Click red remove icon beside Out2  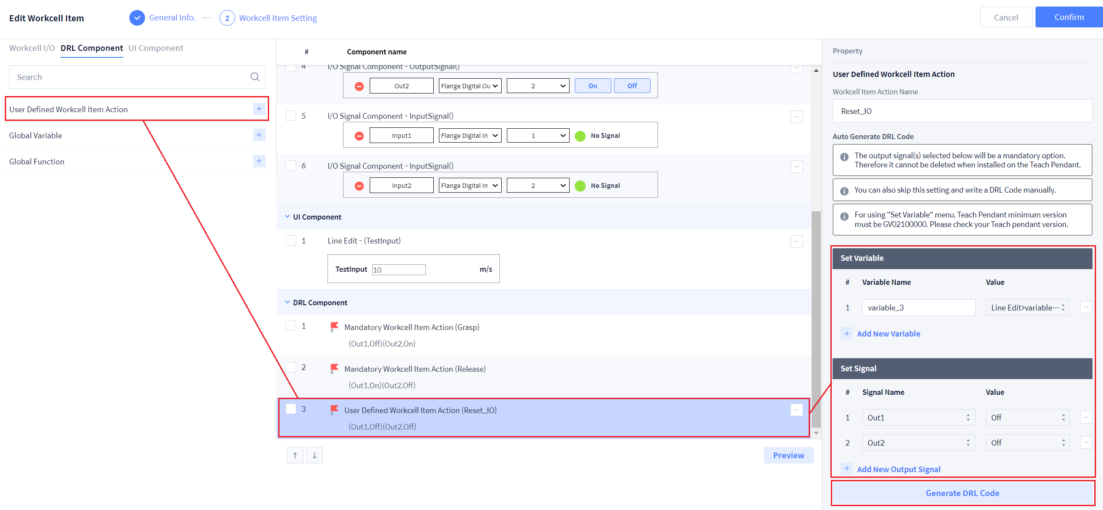359,87
